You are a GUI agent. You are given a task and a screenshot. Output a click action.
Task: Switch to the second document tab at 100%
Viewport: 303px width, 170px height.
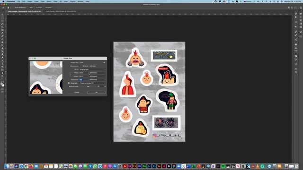[x=61, y=11]
